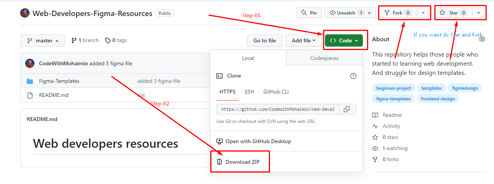Toggle the green Code dropdown button

pos(344,40)
